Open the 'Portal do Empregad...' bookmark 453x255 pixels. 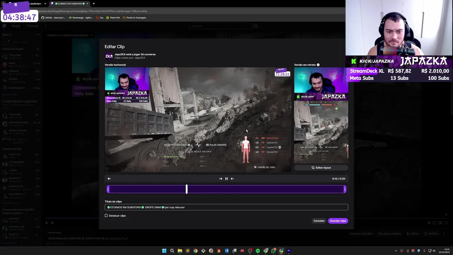135,18
